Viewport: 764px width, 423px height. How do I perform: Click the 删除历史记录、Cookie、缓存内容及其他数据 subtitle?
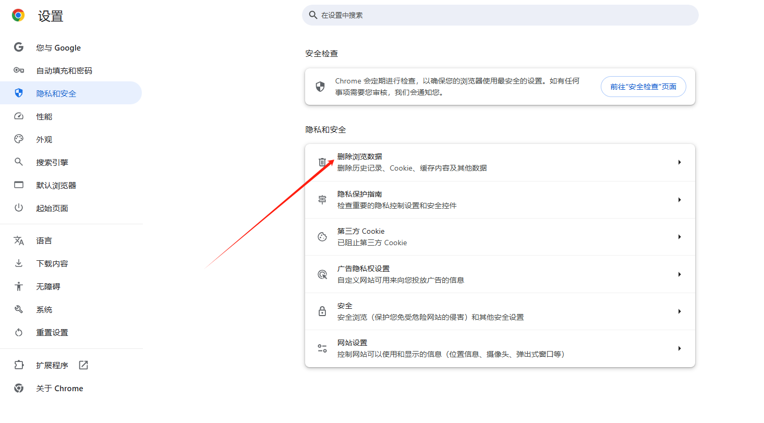(412, 168)
